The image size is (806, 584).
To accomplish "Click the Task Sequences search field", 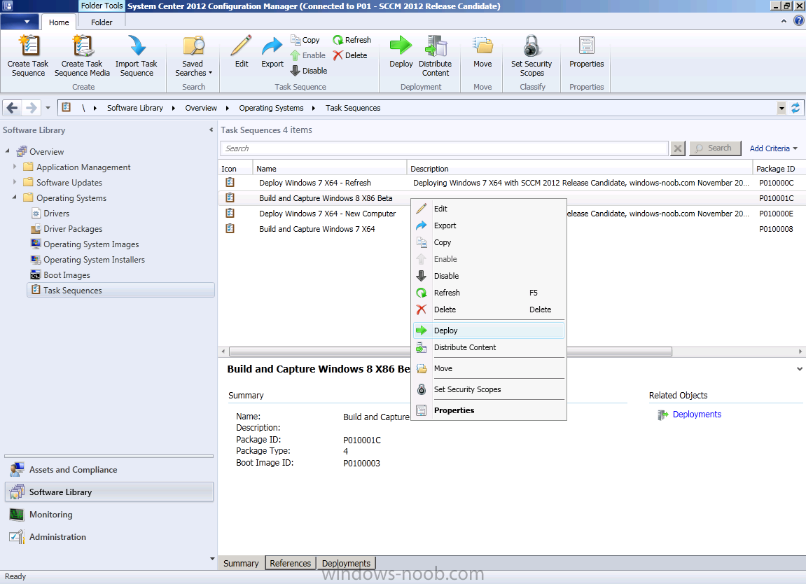I will pyautogui.click(x=444, y=148).
